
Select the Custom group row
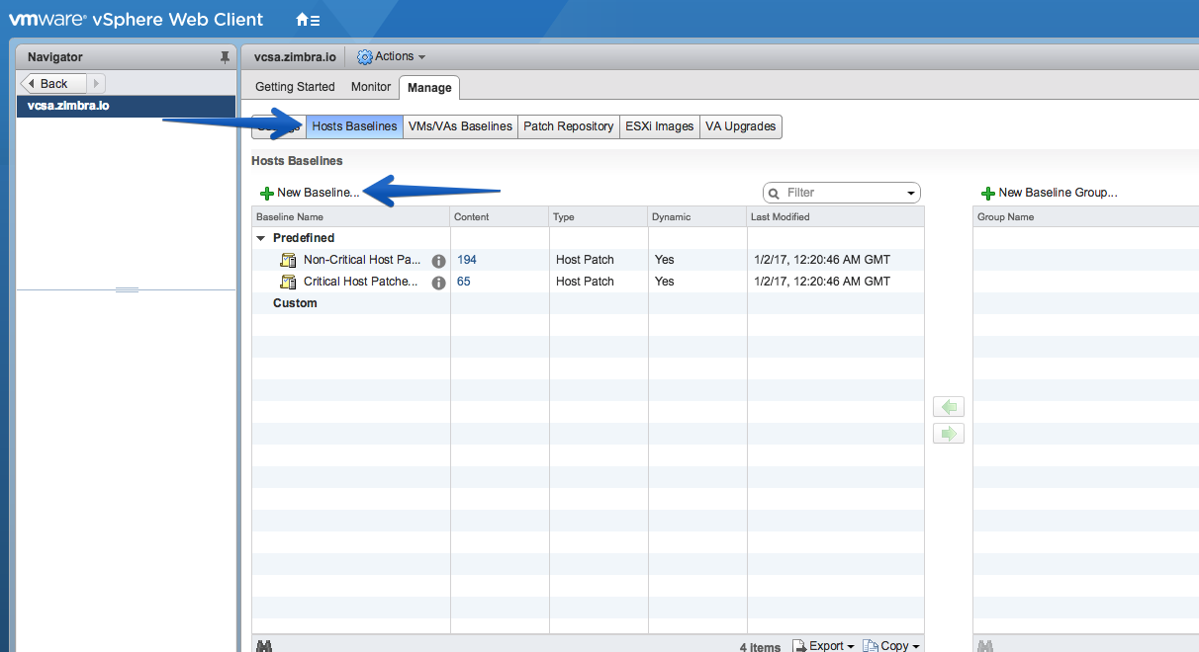pyautogui.click(x=588, y=303)
